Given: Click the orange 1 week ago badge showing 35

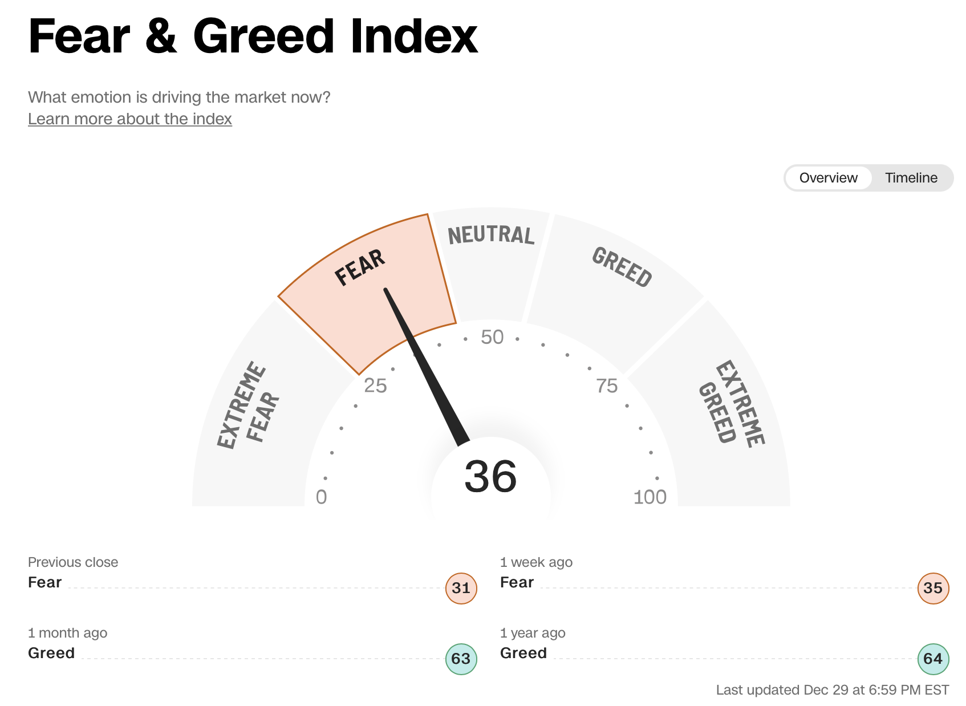Looking at the screenshot, I should pos(933,589).
